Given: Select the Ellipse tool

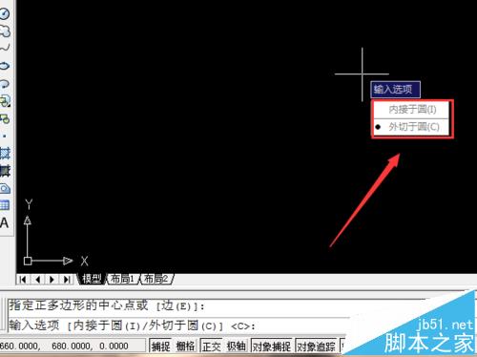Looking at the screenshot, I should pyautogui.click(x=5, y=66).
